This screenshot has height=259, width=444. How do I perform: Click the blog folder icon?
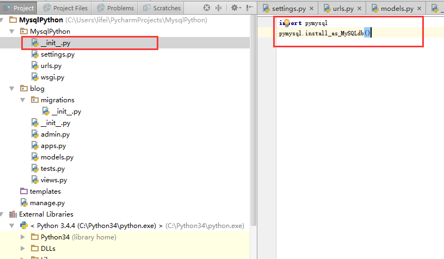(24, 88)
